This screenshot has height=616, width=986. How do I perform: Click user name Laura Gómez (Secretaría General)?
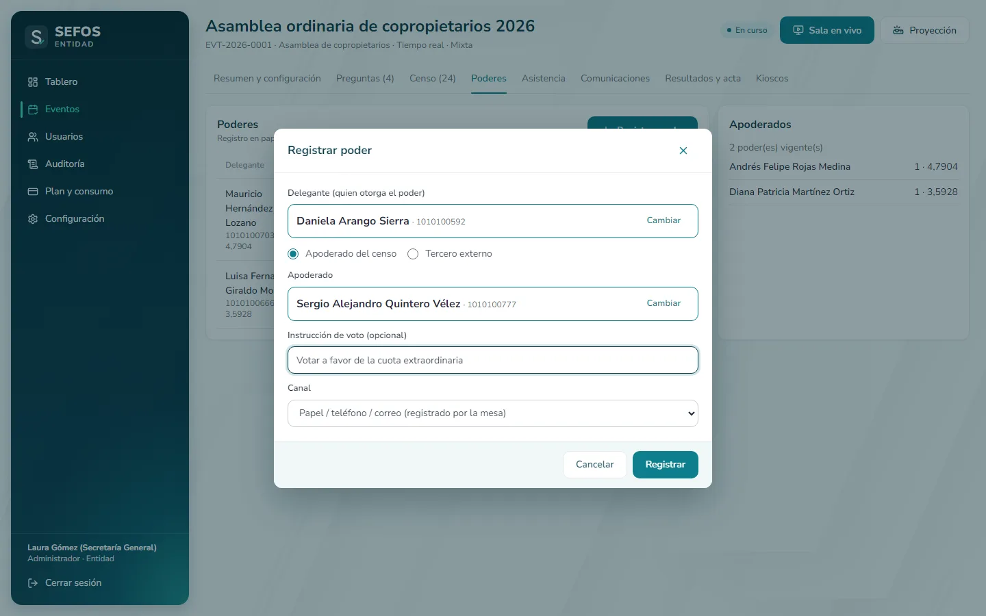(x=92, y=548)
